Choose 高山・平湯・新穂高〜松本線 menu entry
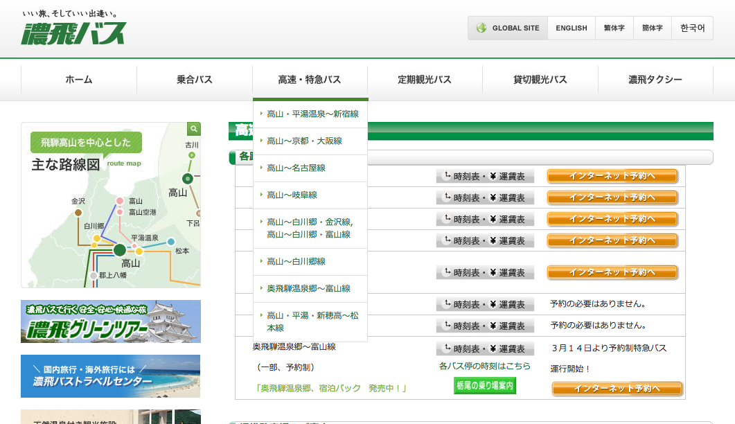Viewport: 735px width, 424px height. pos(310,321)
